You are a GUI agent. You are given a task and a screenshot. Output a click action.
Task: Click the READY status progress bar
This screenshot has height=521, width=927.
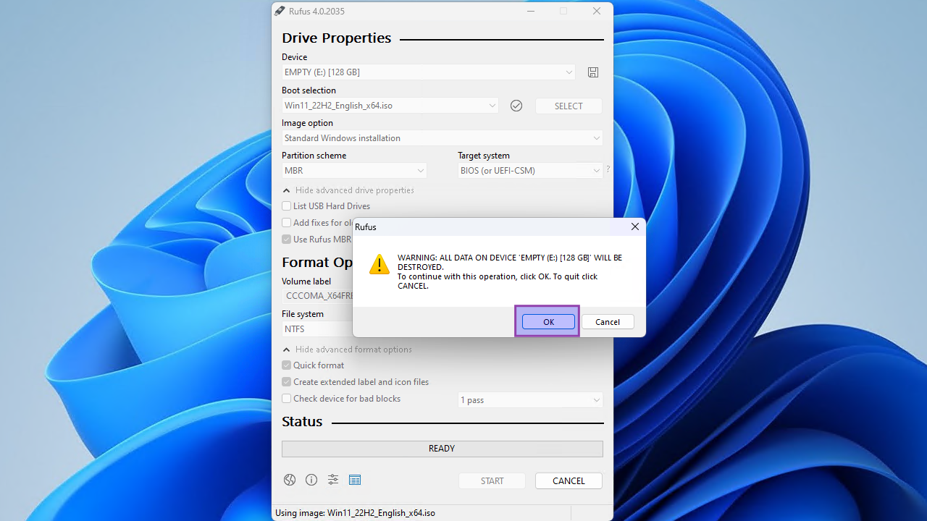point(442,449)
